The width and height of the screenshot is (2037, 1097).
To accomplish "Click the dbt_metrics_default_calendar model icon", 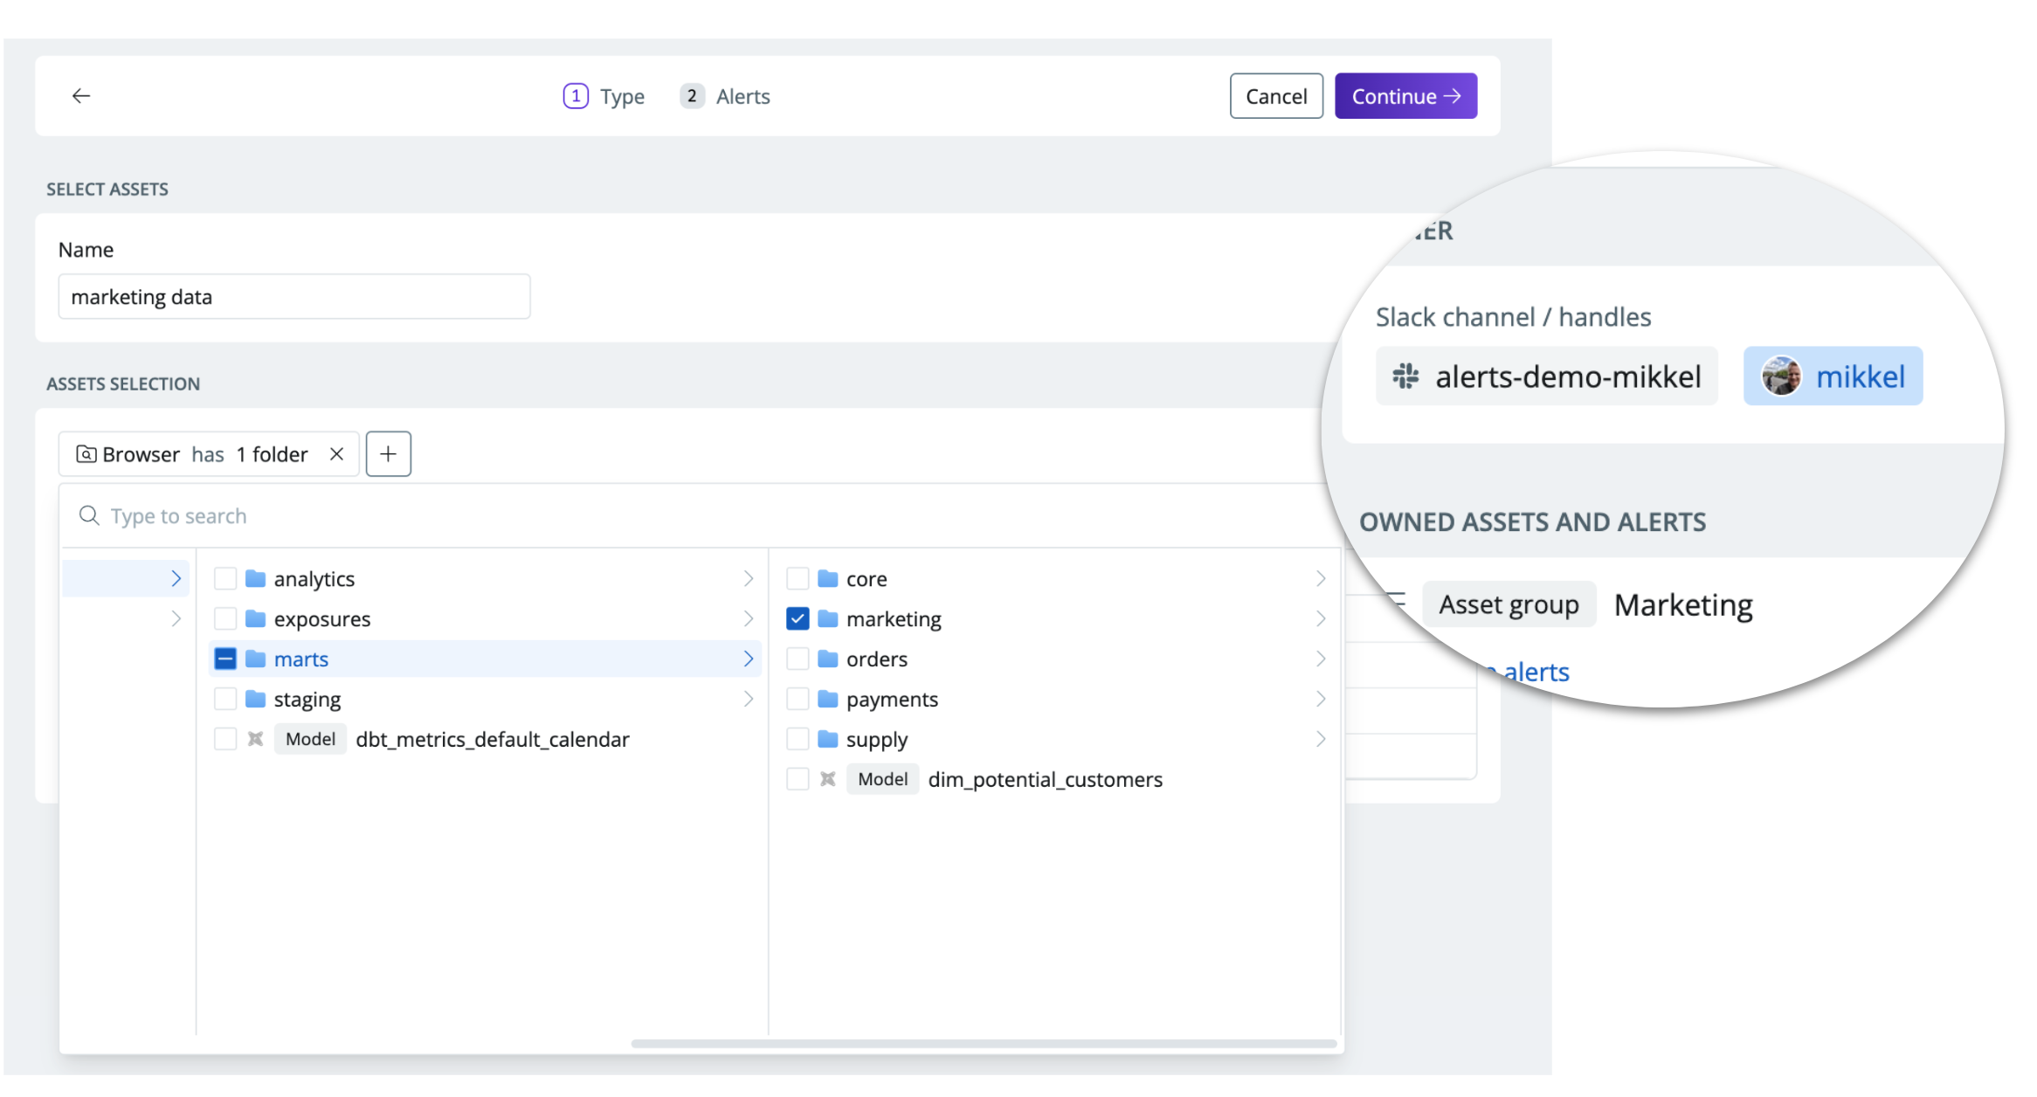I will point(255,740).
